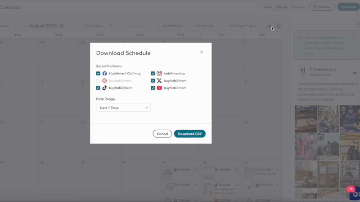This screenshot has width=360, height=202.
Task: Click the YouTube icon in the dialog
Action: coord(159,88)
